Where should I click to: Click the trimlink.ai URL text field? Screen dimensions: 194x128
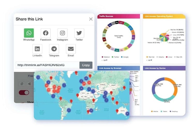(47, 65)
